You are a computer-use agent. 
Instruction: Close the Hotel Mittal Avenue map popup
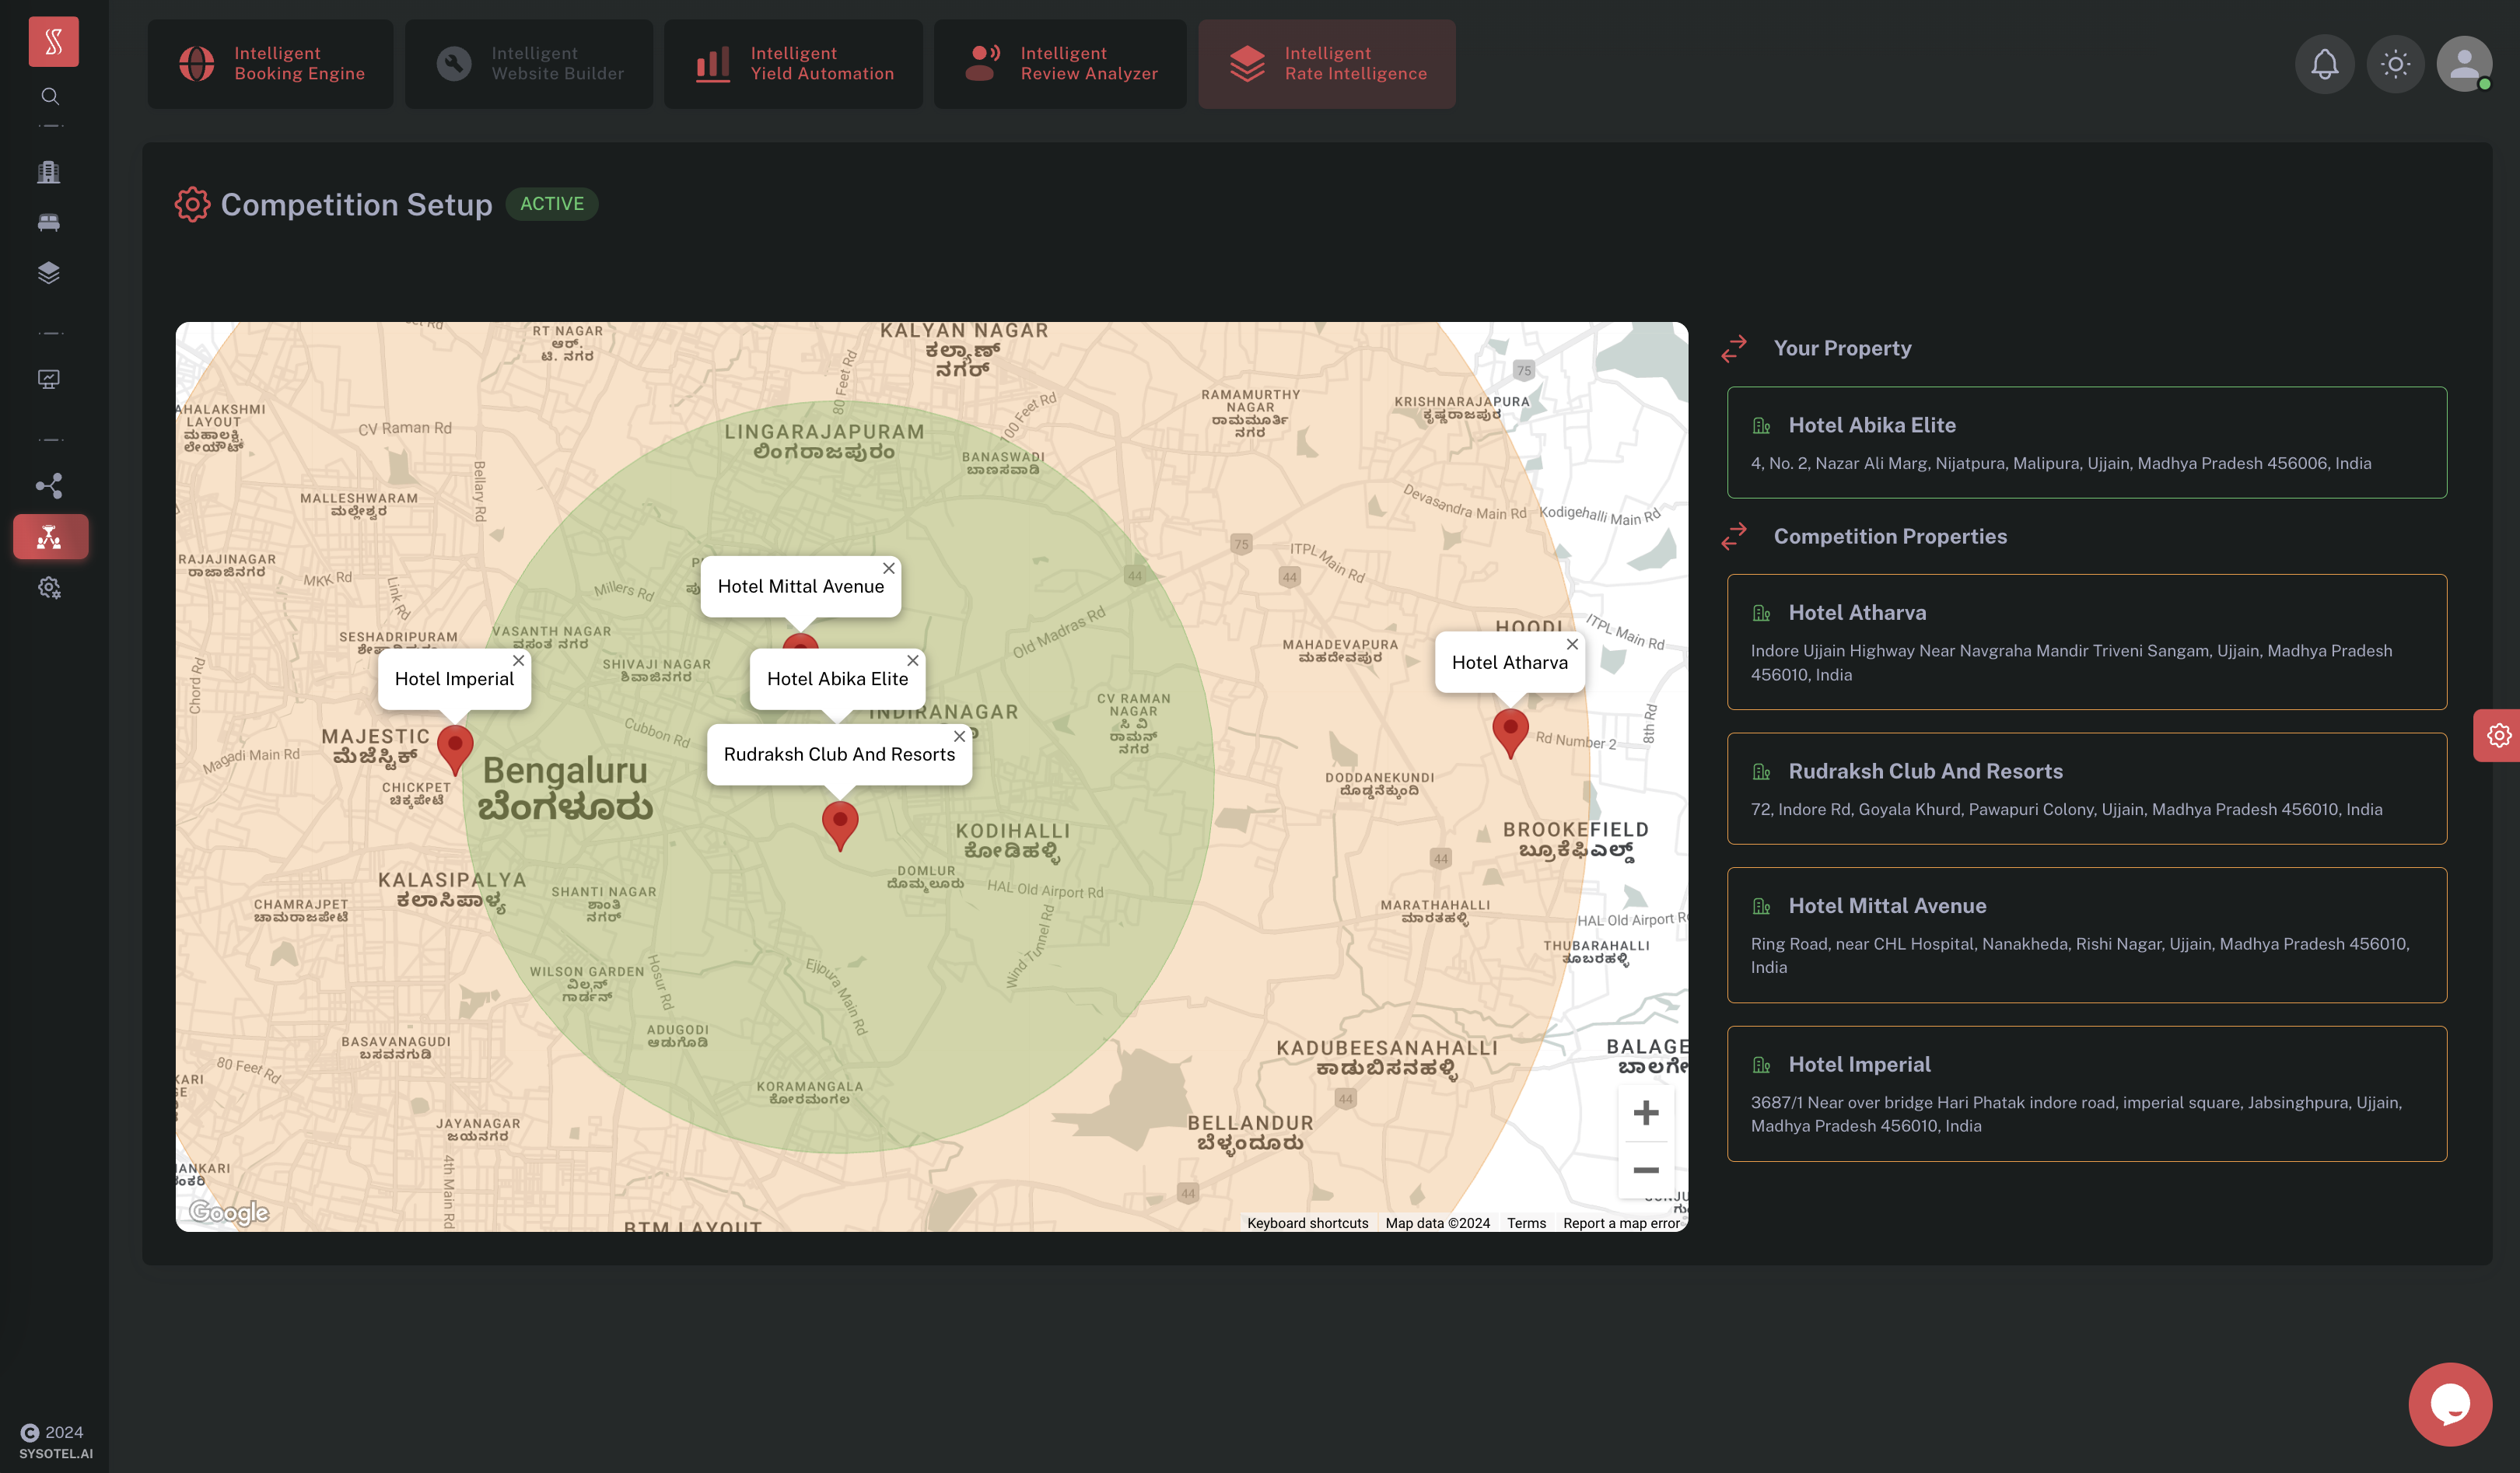(888, 568)
